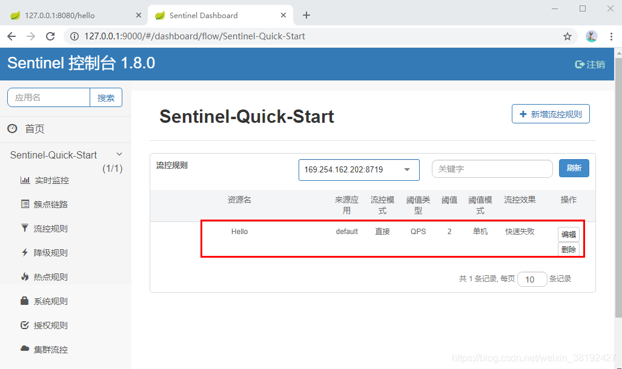Open the 169.254.162.202:8719 machine dropdown
622x369 pixels.
coord(359,169)
